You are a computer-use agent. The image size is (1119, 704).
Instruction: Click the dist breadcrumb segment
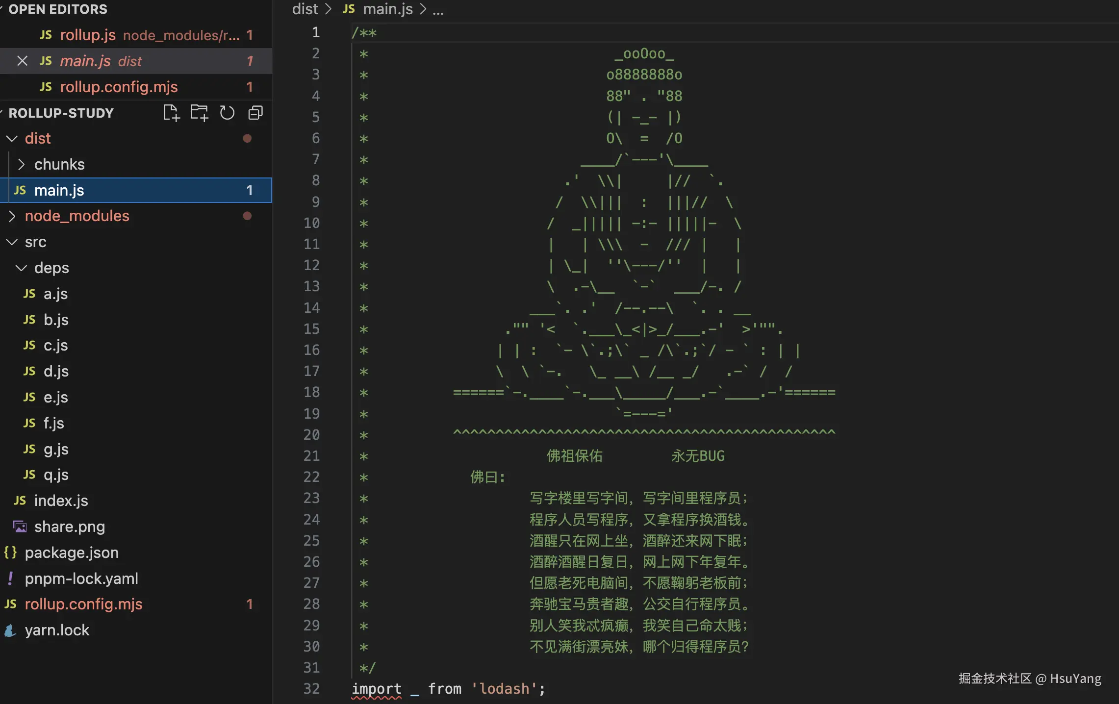tap(305, 9)
